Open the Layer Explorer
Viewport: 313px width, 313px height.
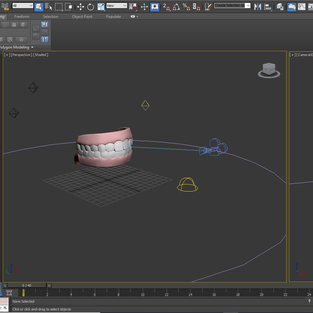(x=280, y=6)
